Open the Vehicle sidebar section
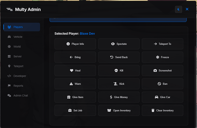This screenshot has height=128, width=197. (22, 37)
